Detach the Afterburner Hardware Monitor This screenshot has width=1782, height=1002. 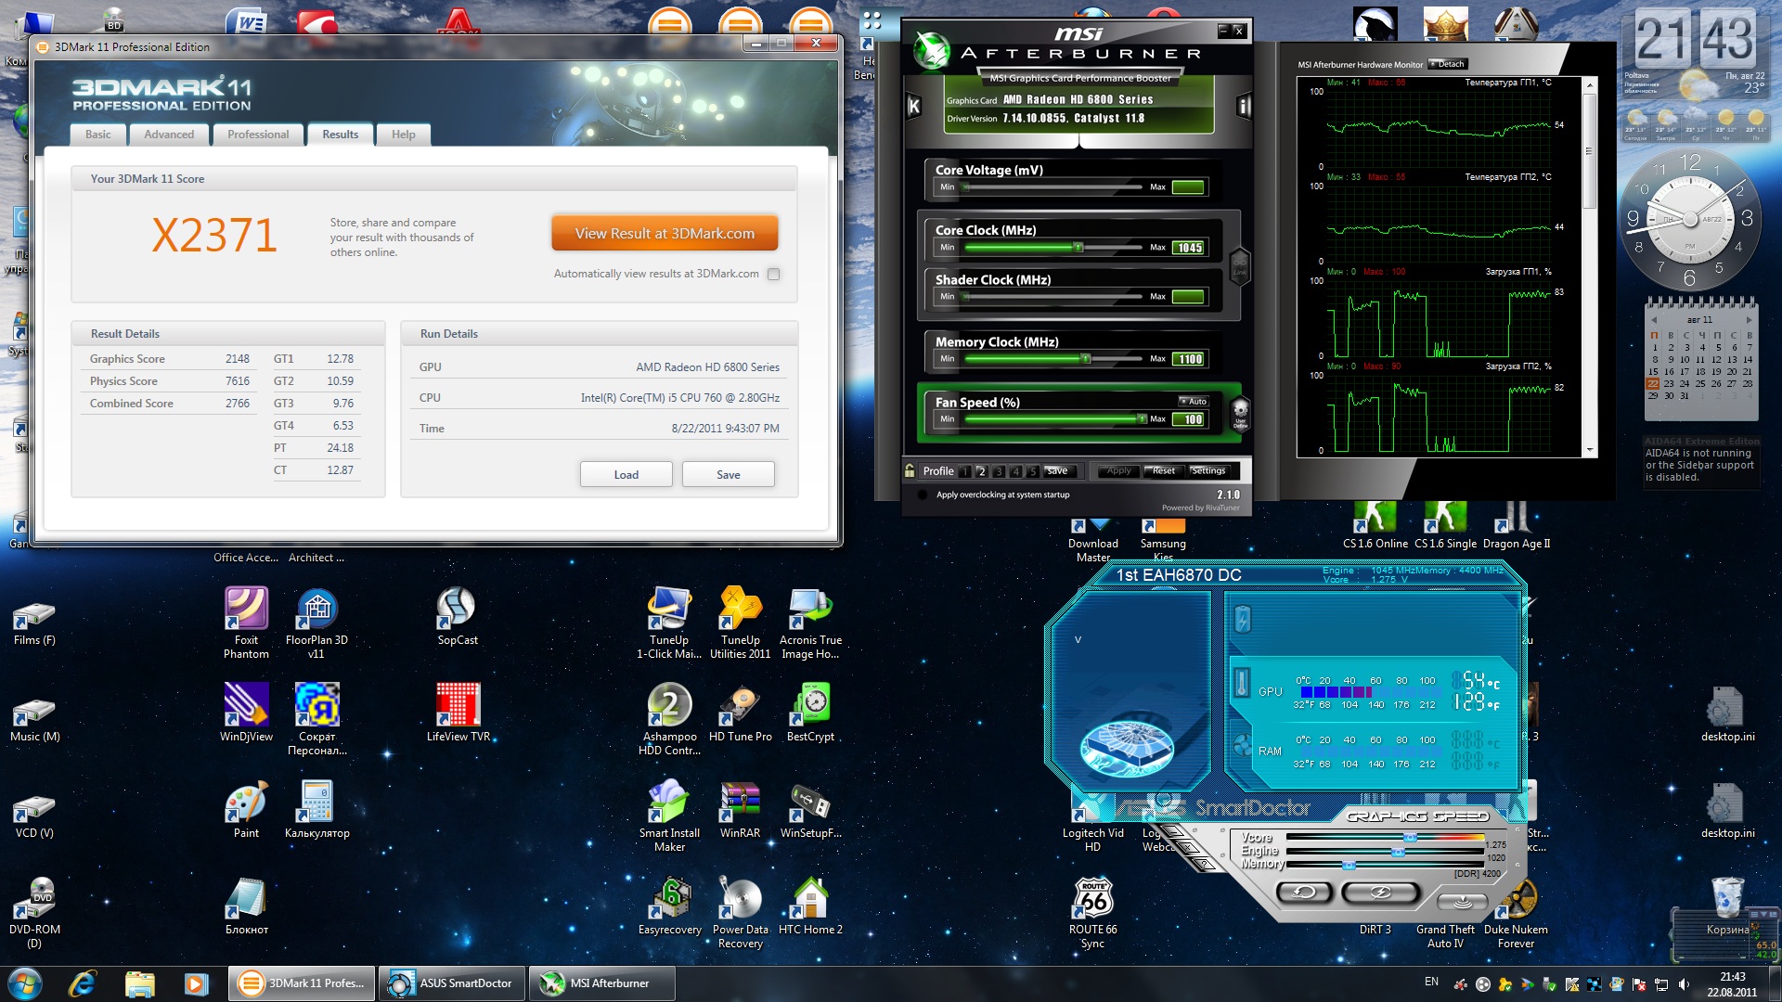coord(1448,64)
